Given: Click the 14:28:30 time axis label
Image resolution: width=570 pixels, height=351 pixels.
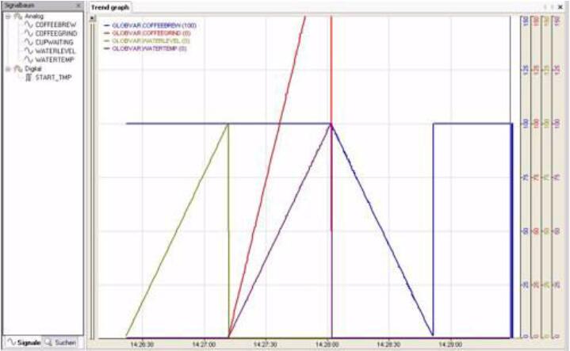Looking at the screenshot, I should pyautogui.click(x=388, y=345).
